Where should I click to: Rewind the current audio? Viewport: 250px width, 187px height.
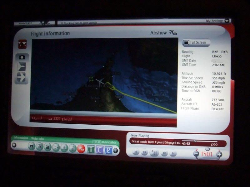[x=145, y=153]
